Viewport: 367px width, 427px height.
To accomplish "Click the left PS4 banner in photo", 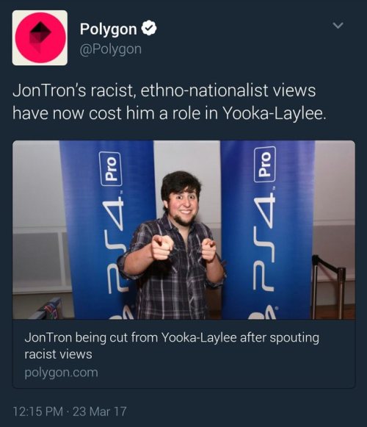I will click(x=107, y=229).
